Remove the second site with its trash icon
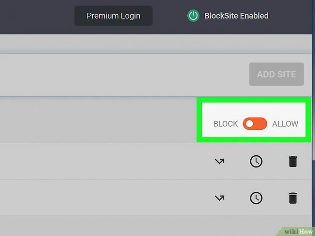 [x=293, y=198]
